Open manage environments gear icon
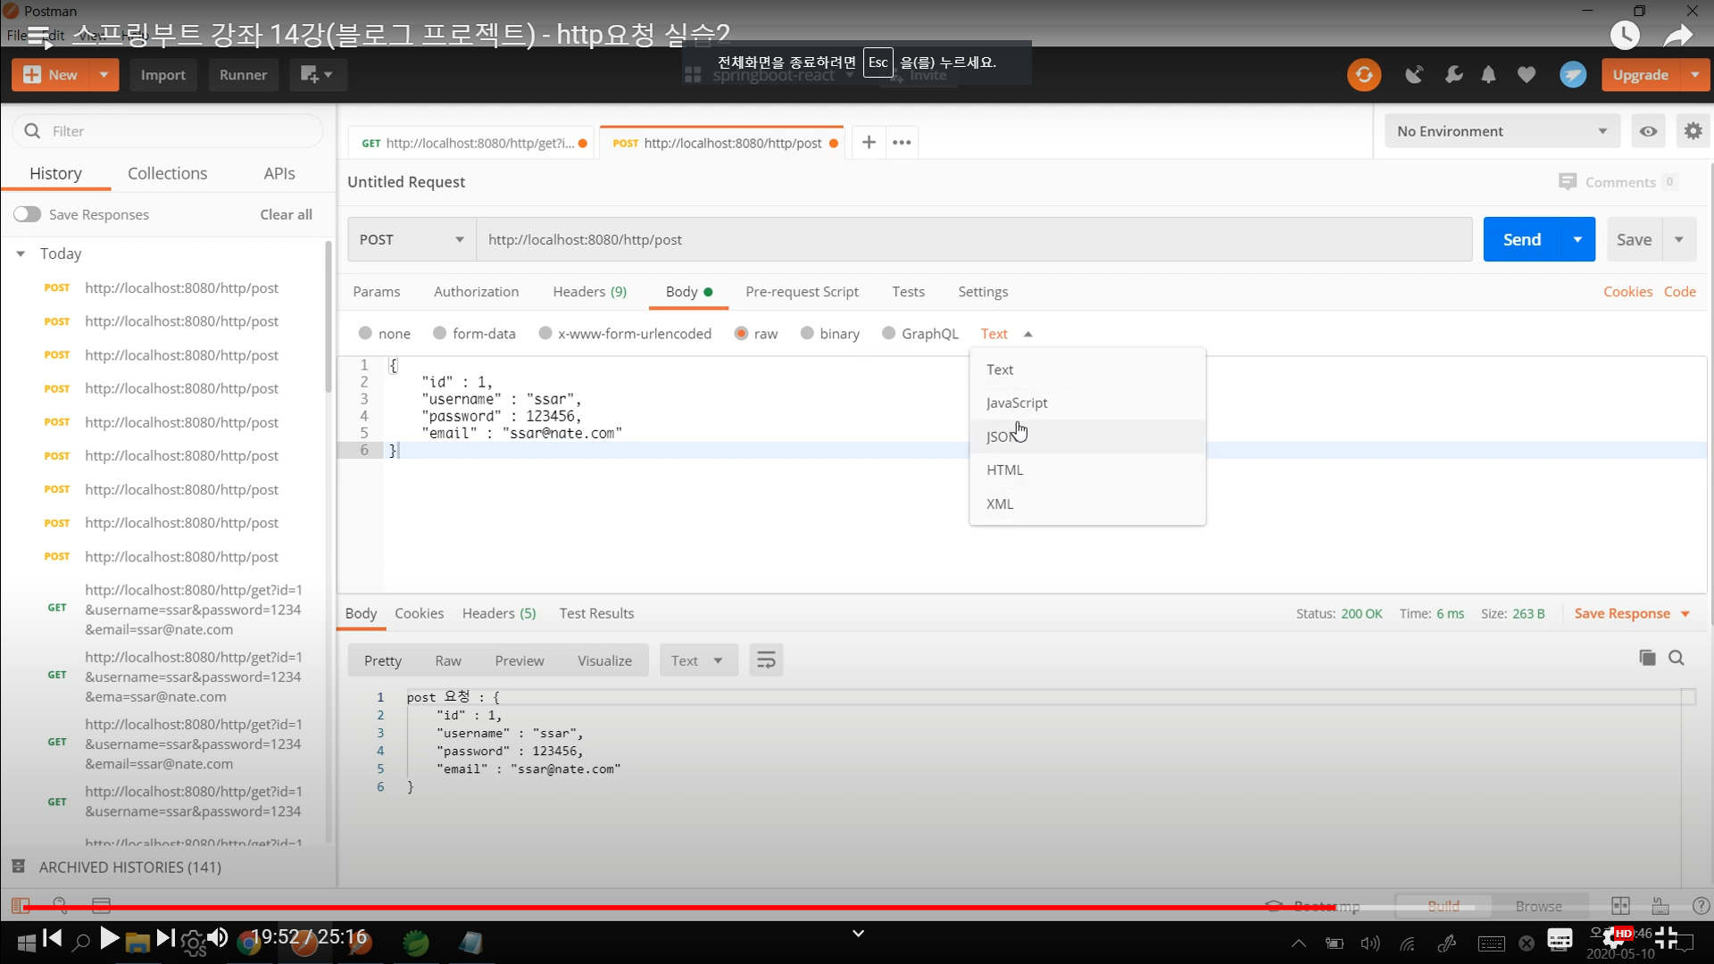Image resolution: width=1714 pixels, height=964 pixels. 1693,131
